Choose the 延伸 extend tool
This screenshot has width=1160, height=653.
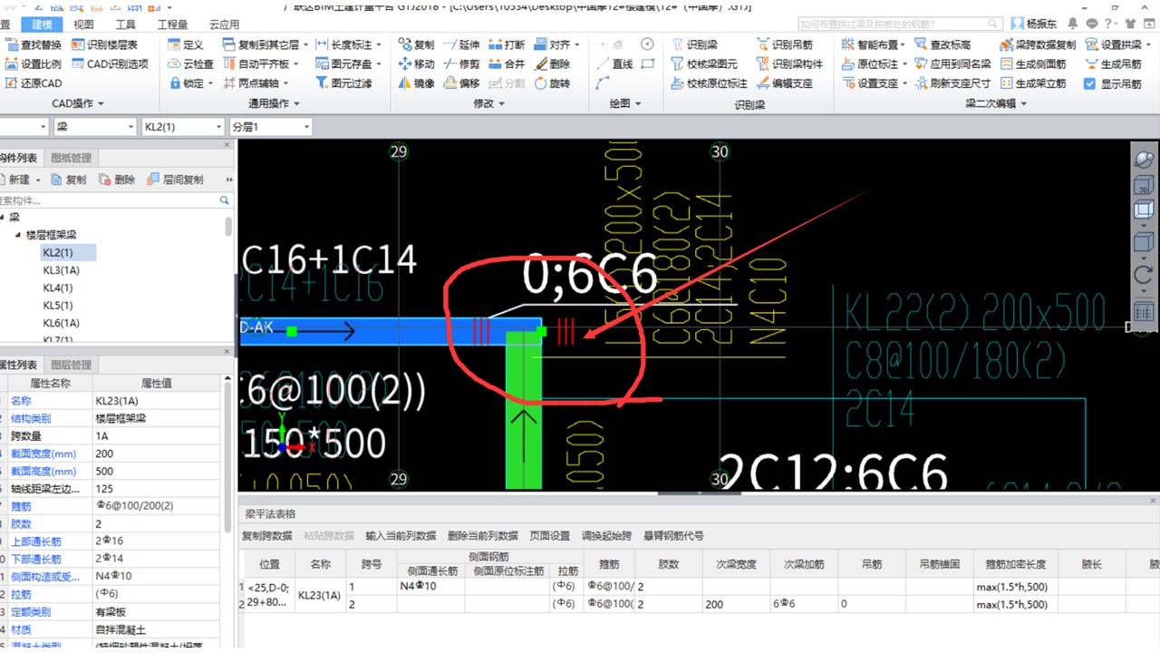pyautogui.click(x=461, y=44)
